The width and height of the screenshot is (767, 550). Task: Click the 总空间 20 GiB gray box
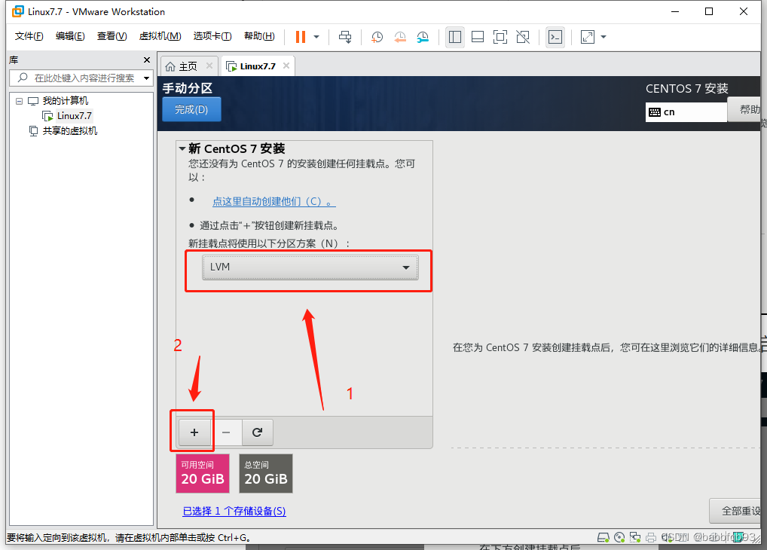click(x=266, y=473)
